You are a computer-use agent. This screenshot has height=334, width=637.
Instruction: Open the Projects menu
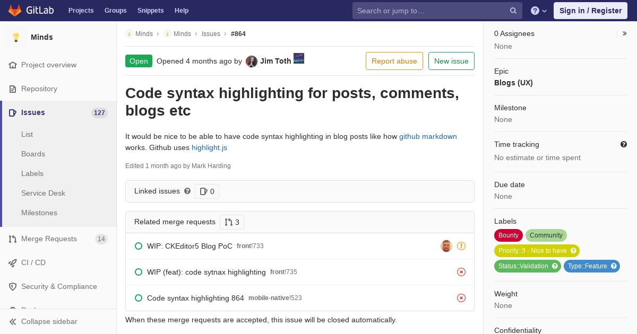tap(81, 11)
